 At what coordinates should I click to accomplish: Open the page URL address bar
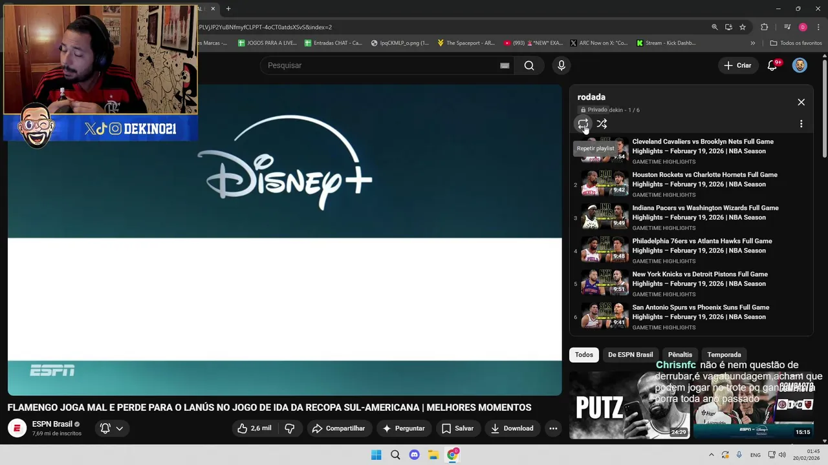[x=453, y=27]
